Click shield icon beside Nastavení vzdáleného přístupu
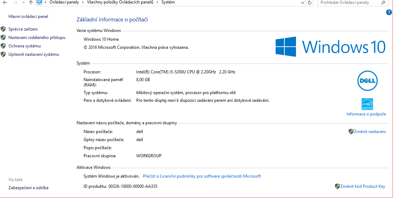Screen dimensions: 395x212 click(x=3, y=38)
